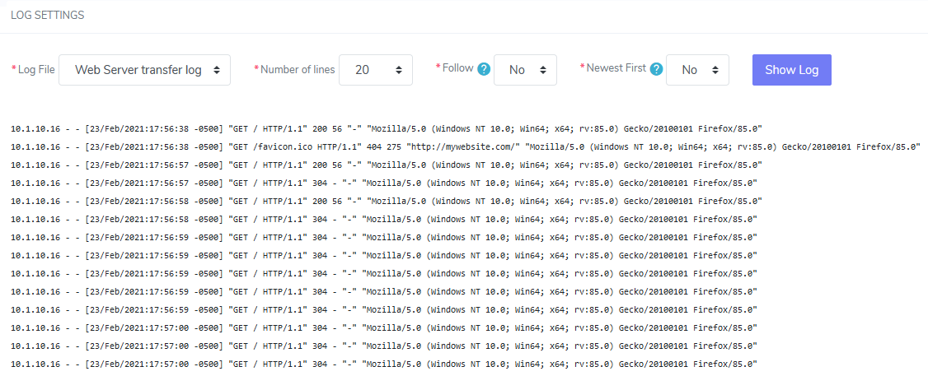This screenshot has height=376, width=928.
Task: Open the Number of lines dropdown
Action: (x=376, y=70)
